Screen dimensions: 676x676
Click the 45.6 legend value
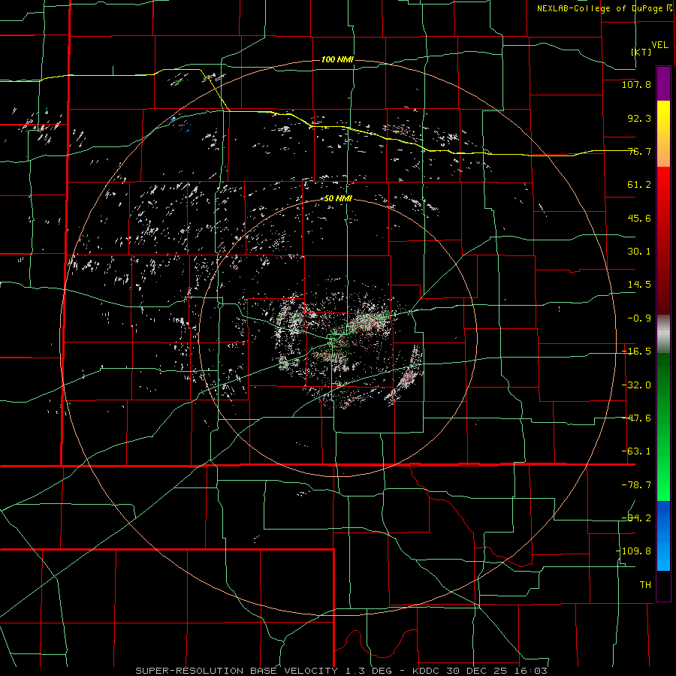[x=639, y=218]
